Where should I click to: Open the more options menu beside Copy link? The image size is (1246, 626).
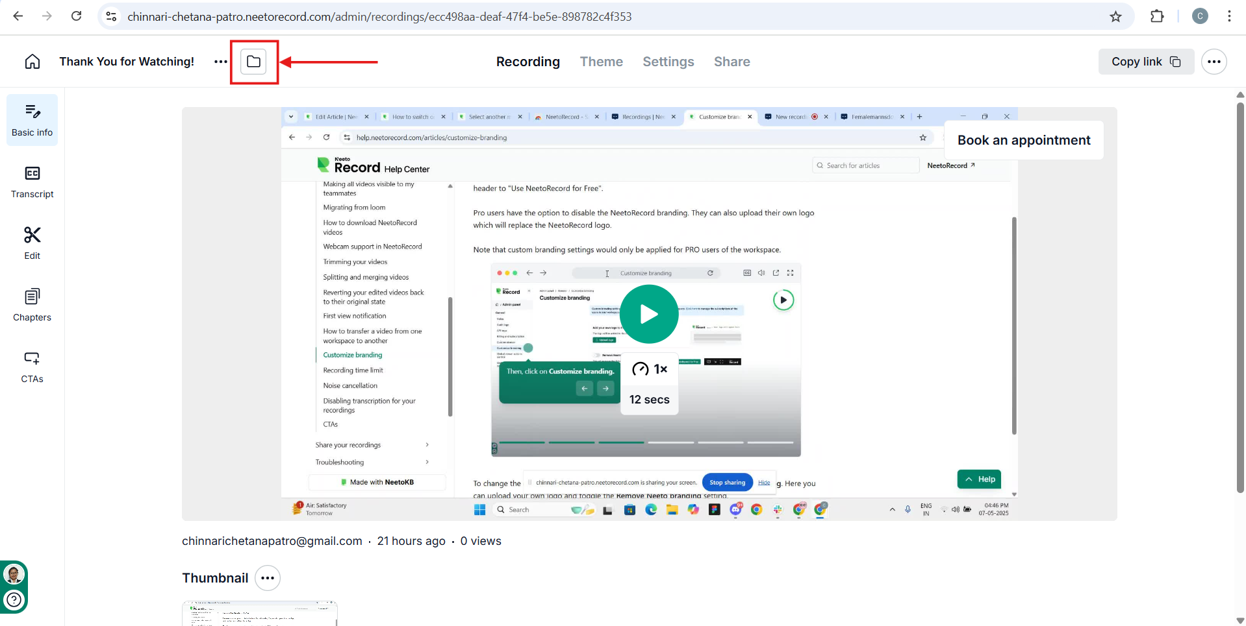[x=1214, y=62]
